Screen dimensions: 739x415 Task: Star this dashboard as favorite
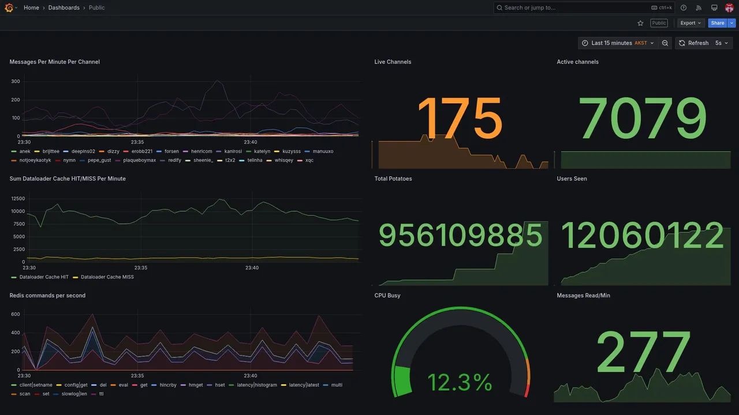pos(640,23)
